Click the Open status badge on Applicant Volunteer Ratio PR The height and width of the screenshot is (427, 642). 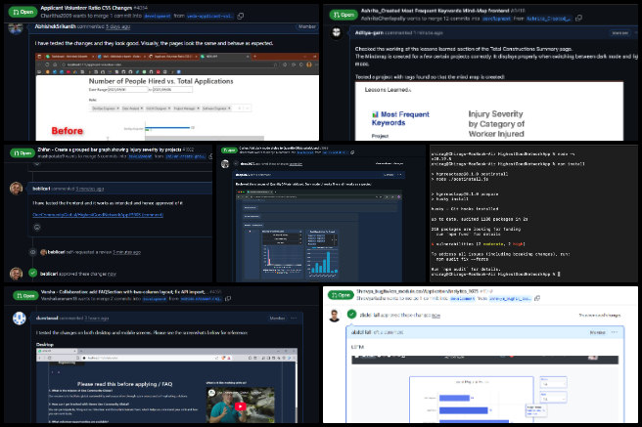(21, 12)
